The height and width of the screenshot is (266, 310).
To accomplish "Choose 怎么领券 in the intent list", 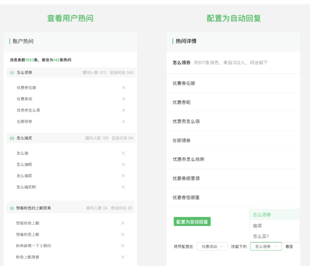I will pyautogui.click(x=274, y=215).
